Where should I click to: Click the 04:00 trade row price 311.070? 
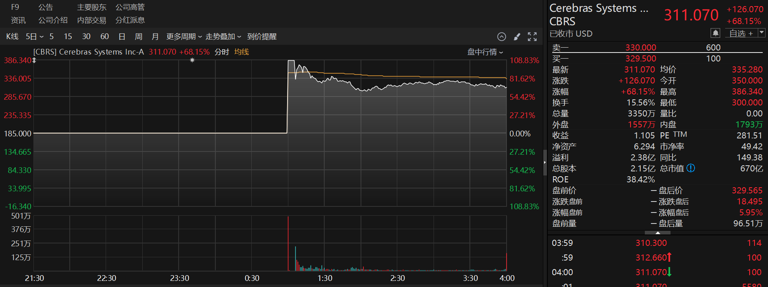651,272
